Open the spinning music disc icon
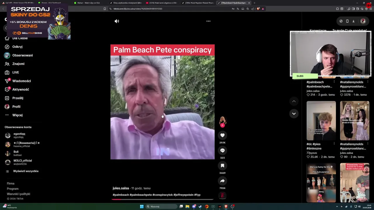 222,195
